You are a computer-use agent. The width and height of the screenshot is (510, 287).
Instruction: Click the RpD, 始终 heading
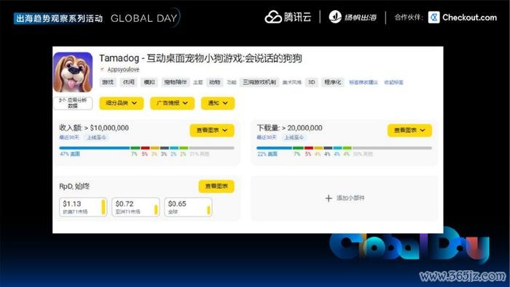pyautogui.click(x=74, y=186)
